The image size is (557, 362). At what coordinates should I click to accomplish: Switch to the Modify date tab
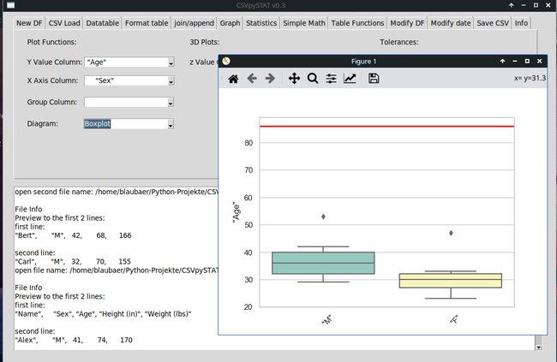coord(451,23)
